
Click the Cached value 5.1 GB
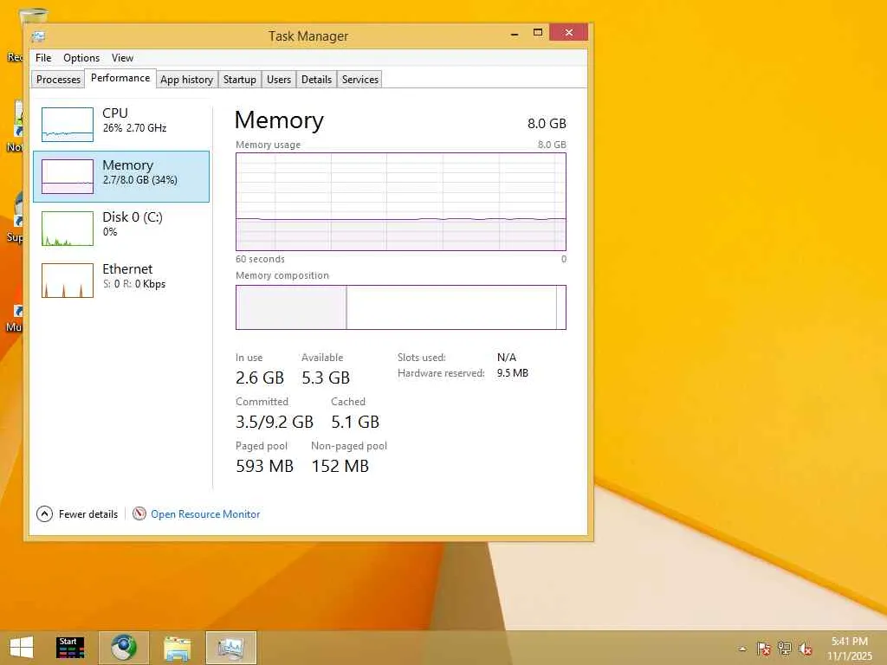[x=355, y=422]
